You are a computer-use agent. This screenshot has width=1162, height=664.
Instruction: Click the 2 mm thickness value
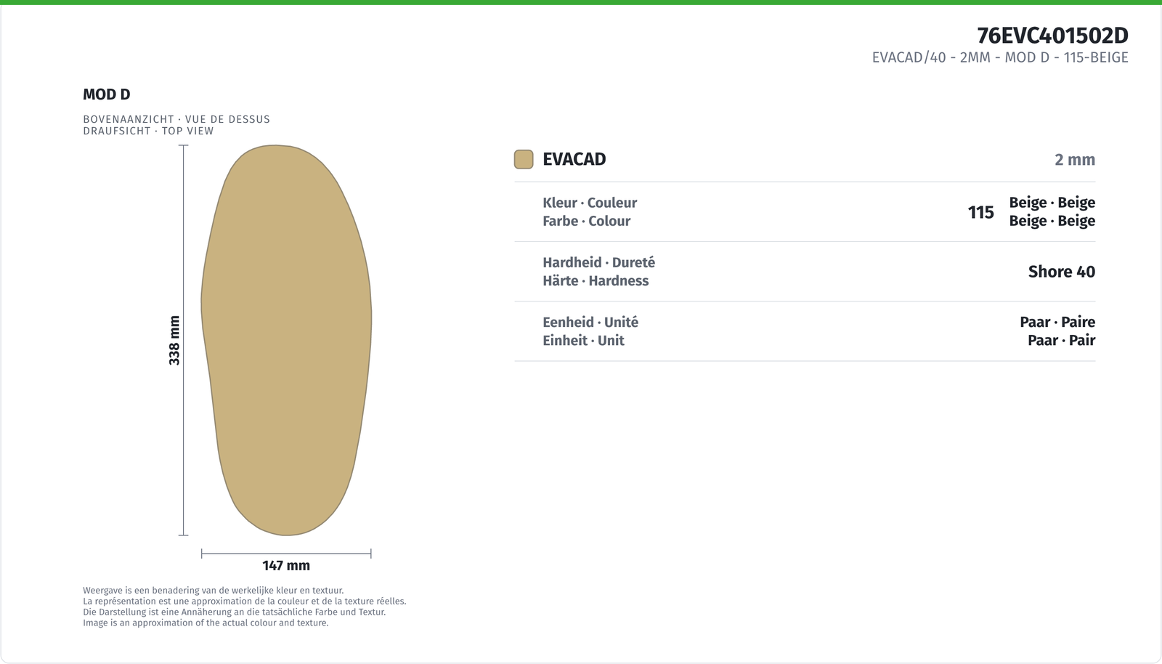tap(1075, 160)
